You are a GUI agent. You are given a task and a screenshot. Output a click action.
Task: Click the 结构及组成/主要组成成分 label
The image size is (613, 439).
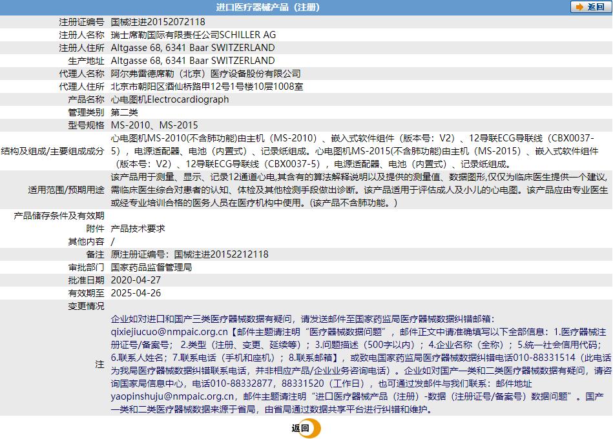click(53, 151)
